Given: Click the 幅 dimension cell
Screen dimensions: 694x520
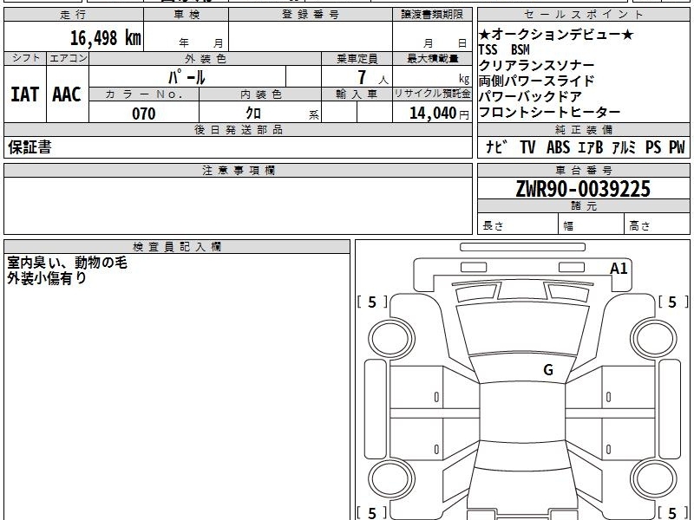Looking at the screenshot, I should [x=592, y=224].
